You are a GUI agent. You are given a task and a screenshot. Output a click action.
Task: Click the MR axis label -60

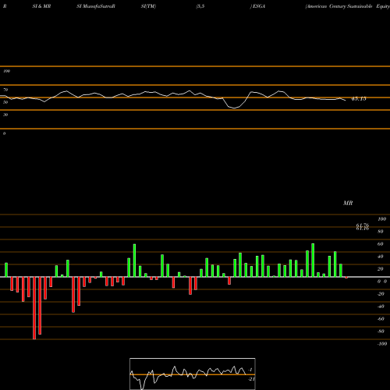(381, 319)
